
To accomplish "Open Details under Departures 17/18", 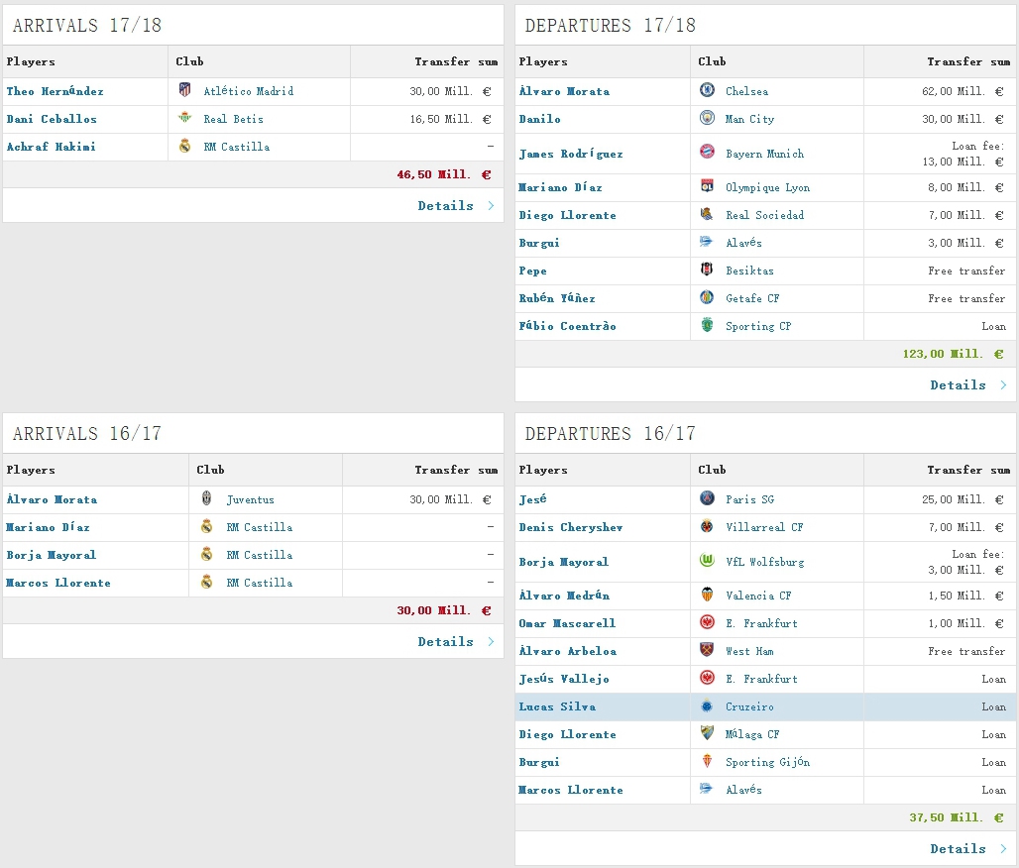I will pos(959,385).
